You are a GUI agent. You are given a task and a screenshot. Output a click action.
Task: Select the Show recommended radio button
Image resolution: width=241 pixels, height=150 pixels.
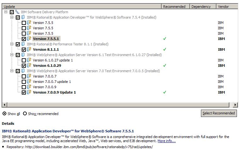(x=25, y=113)
